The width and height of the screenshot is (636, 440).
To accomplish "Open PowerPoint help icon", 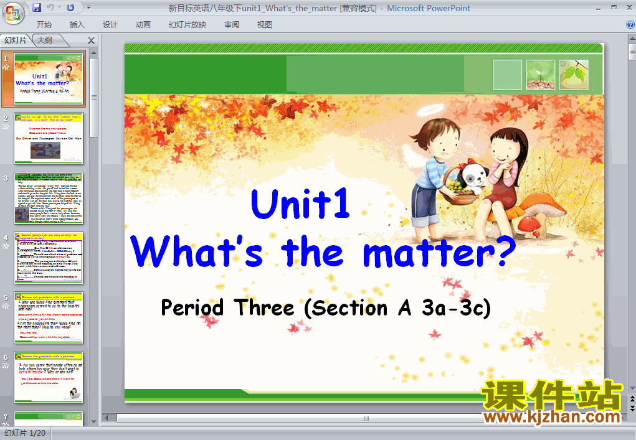I will 630,24.
